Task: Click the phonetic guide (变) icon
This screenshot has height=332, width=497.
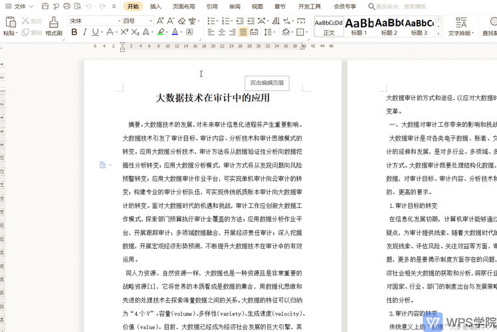Action: click(x=192, y=21)
